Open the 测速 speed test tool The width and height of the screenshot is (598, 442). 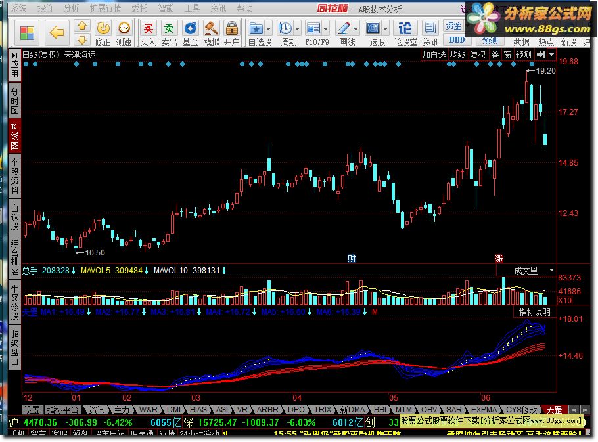[124, 33]
